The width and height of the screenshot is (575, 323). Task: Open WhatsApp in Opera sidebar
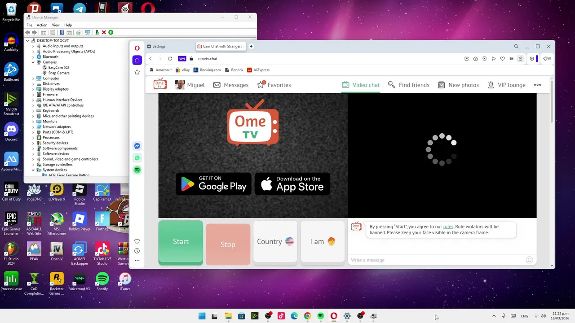[137, 158]
